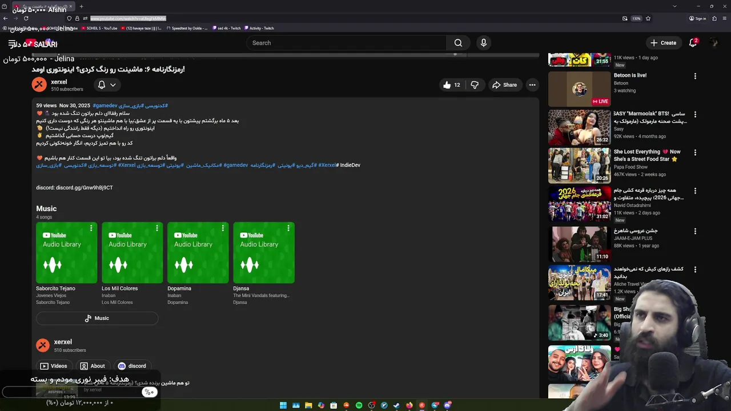Reload the page in browser toolbar
Image resolution: width=731 pixels, height=411 pixels.
click(x=26, y=18)
